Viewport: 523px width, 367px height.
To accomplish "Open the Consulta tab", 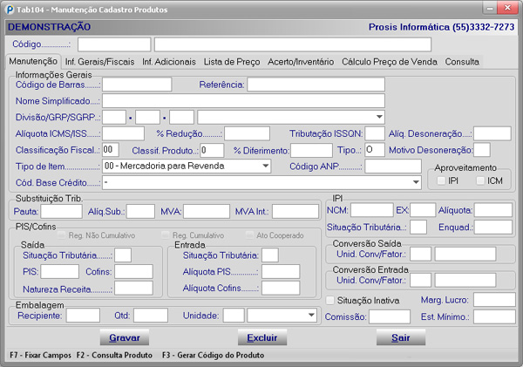I will click(x=462, y=62).
